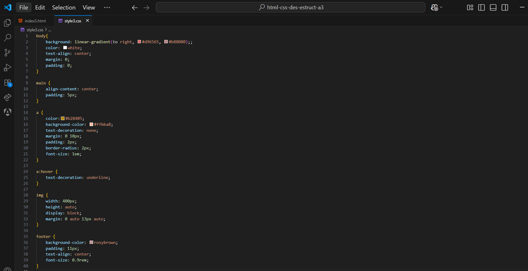528x271 pixels.
Task: Click the breadcrumb ellipsis after style3.css
Action: (49, 30)
